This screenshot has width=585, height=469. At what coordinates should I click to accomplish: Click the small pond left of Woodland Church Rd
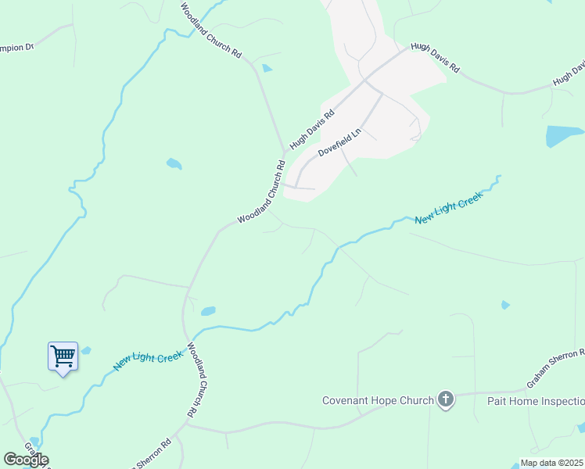point(174,163)
